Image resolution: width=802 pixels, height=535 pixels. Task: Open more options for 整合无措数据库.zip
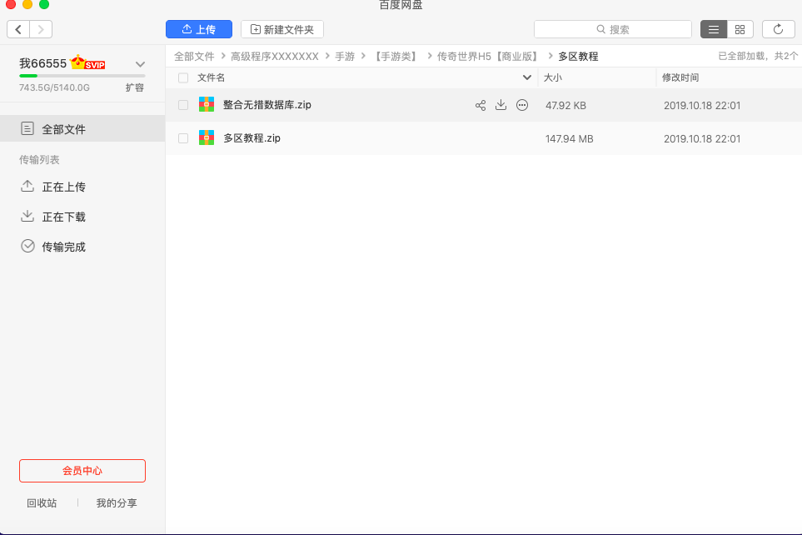[522, 105]
